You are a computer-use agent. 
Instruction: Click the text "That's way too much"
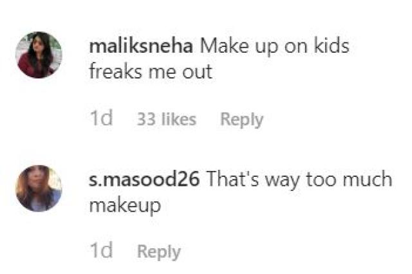pos(299,180)
